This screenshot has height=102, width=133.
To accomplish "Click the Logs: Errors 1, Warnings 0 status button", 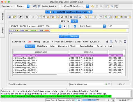I will 60,100.
